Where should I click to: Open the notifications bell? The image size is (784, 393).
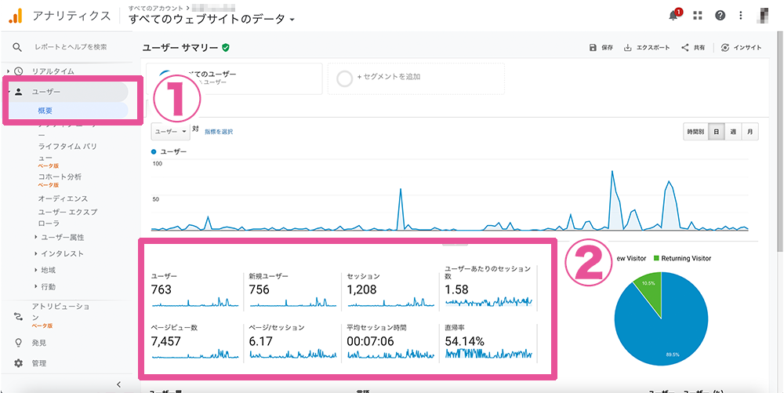[673, 16]
